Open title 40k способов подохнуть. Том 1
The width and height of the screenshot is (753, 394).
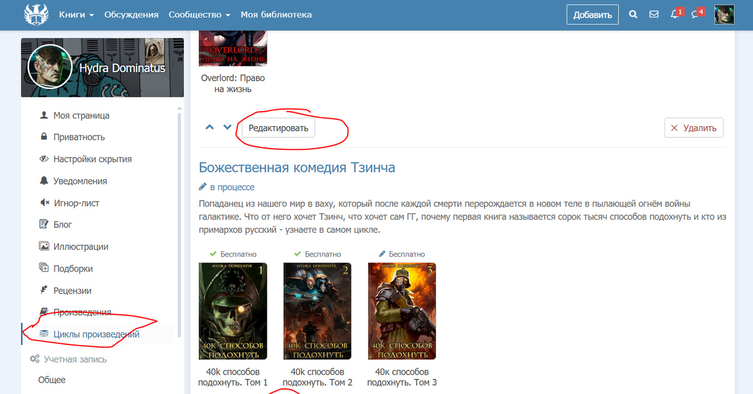point(233,377)
